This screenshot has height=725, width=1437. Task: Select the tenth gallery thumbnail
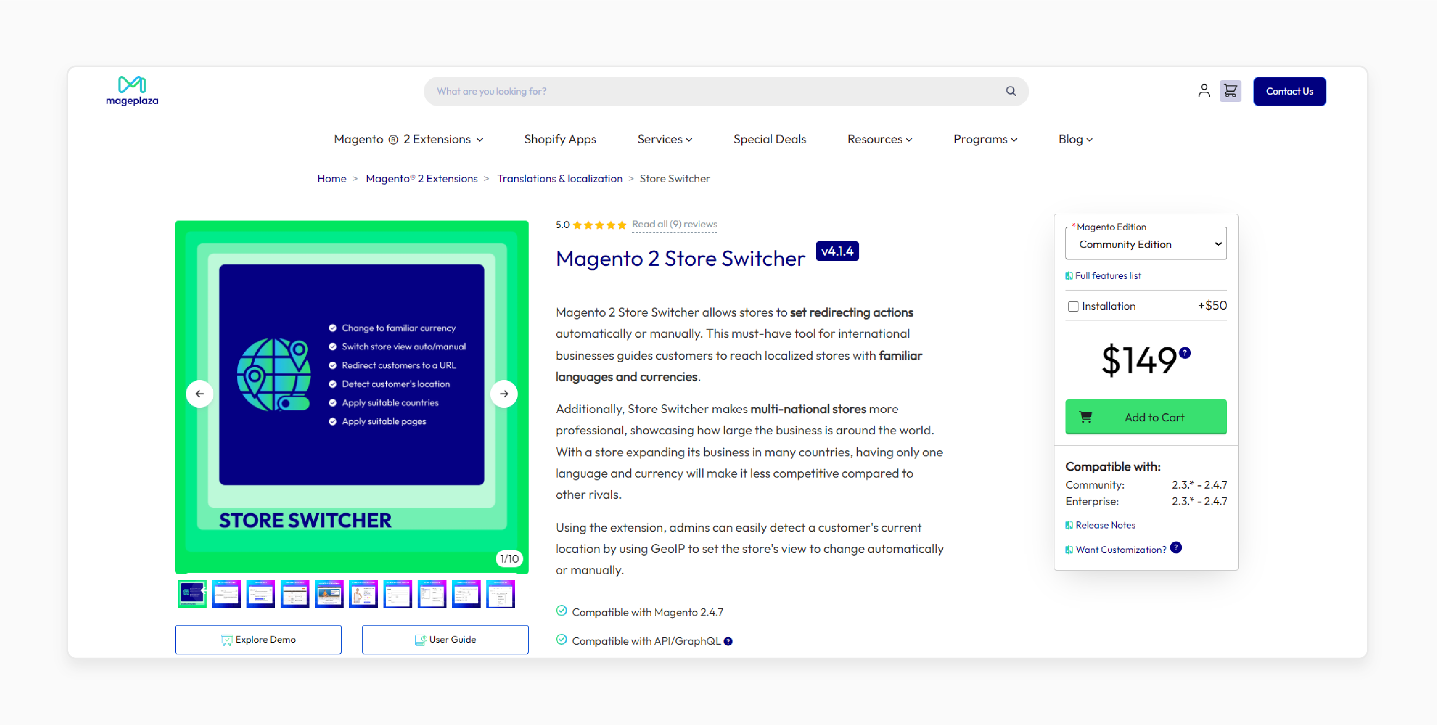click(x=500, y=594)
